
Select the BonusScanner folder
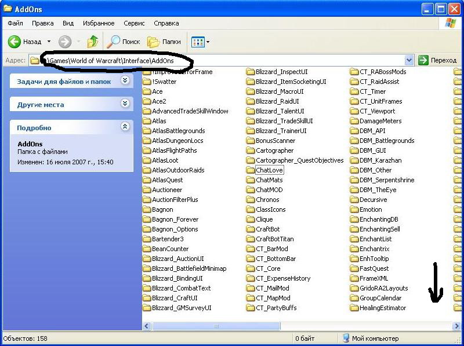click(271, 141)
